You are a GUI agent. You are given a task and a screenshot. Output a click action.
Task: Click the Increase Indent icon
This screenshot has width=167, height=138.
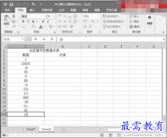click(x=65, y=27)
